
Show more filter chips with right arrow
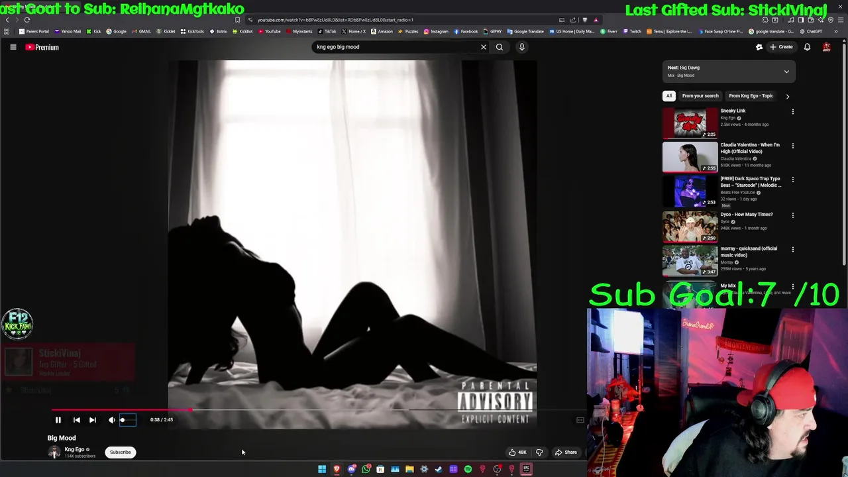click(788, 96)
